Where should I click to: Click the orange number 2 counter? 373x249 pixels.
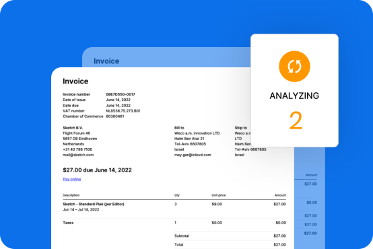tap(296, 121)
